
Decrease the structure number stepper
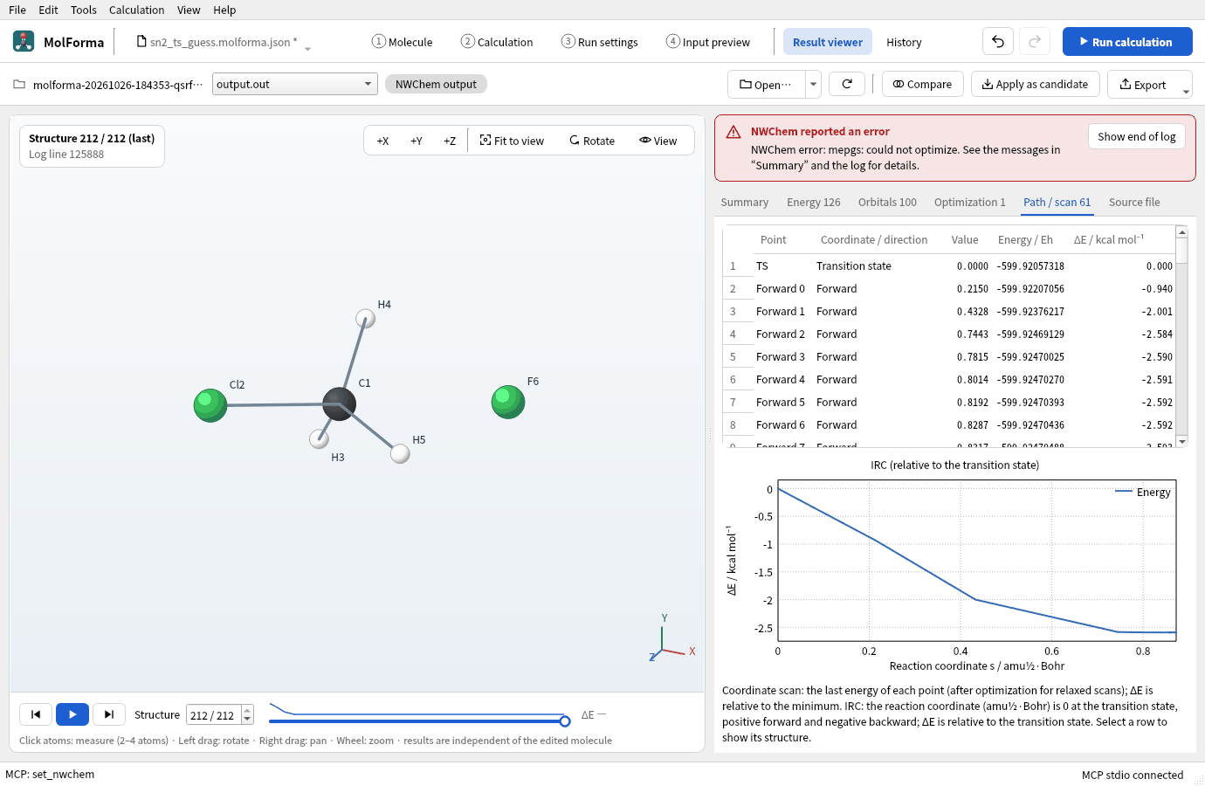[x=247, y=720]
